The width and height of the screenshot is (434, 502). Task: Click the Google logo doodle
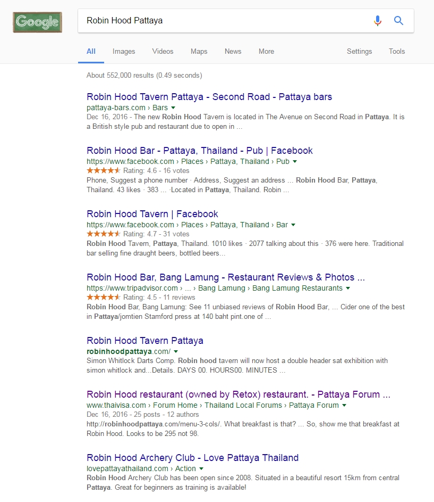[37, 22]
